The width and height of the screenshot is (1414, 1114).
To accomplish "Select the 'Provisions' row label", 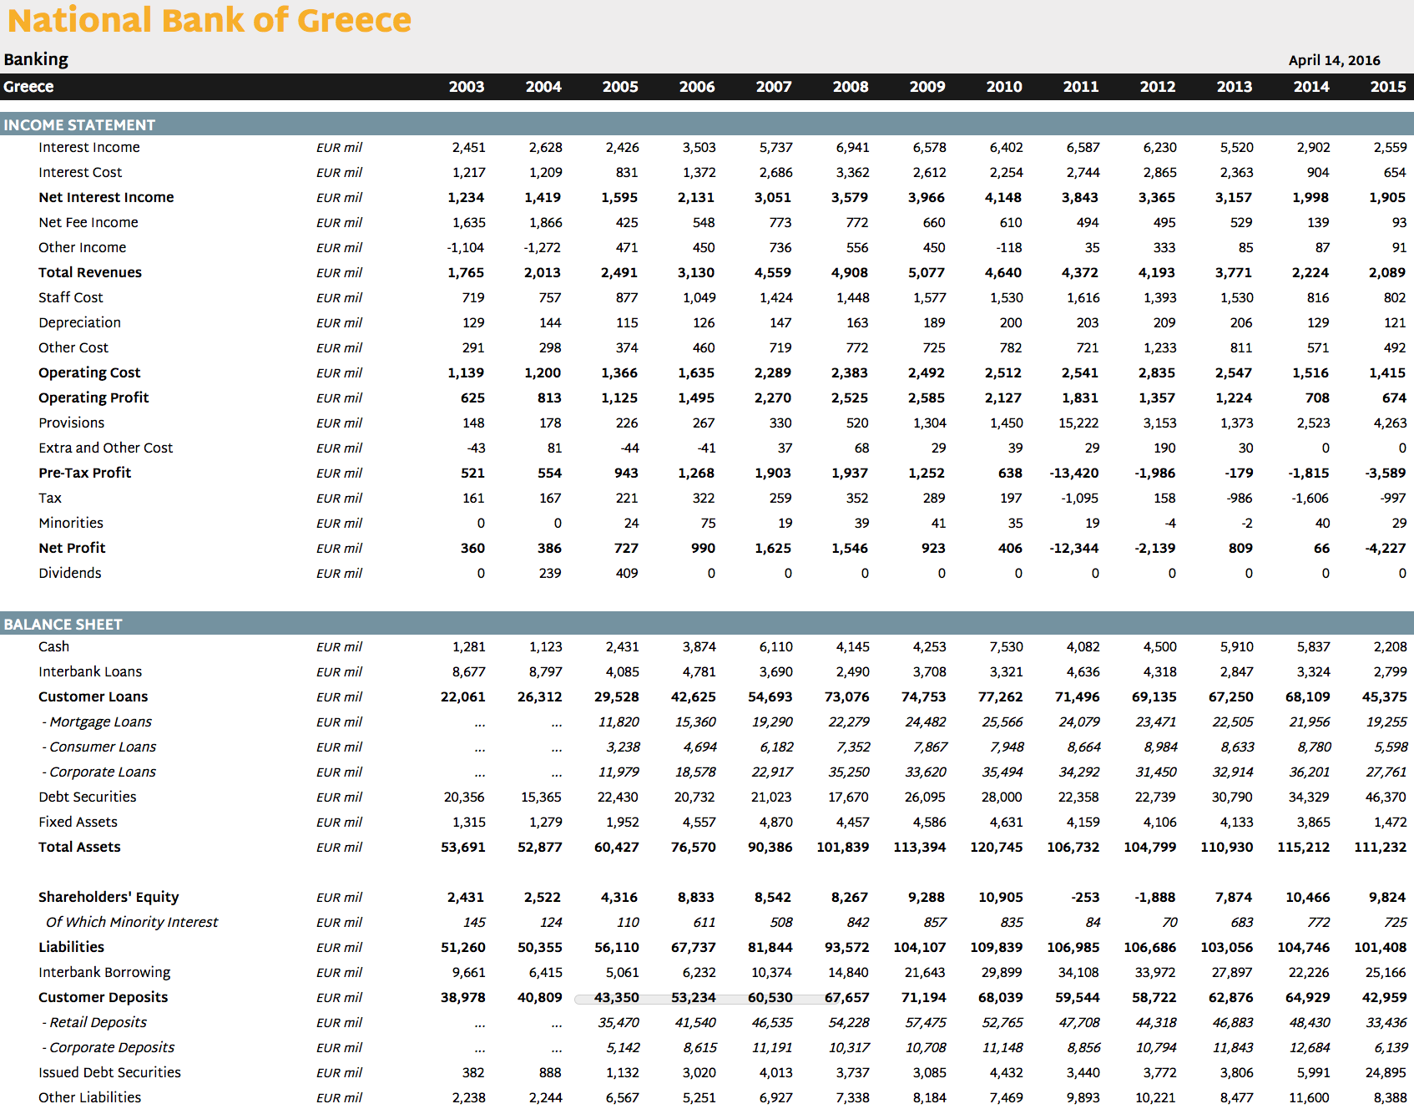I will 72,423.
